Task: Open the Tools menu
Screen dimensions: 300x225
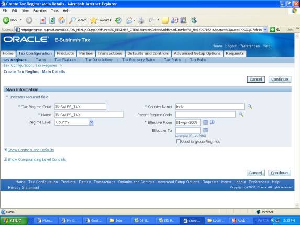Action: (x=55, y=11)
